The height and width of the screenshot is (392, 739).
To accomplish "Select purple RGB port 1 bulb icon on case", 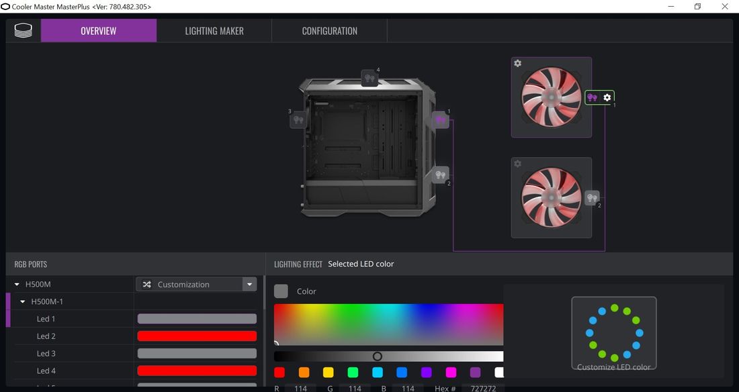I will click(x=441, y=119).
